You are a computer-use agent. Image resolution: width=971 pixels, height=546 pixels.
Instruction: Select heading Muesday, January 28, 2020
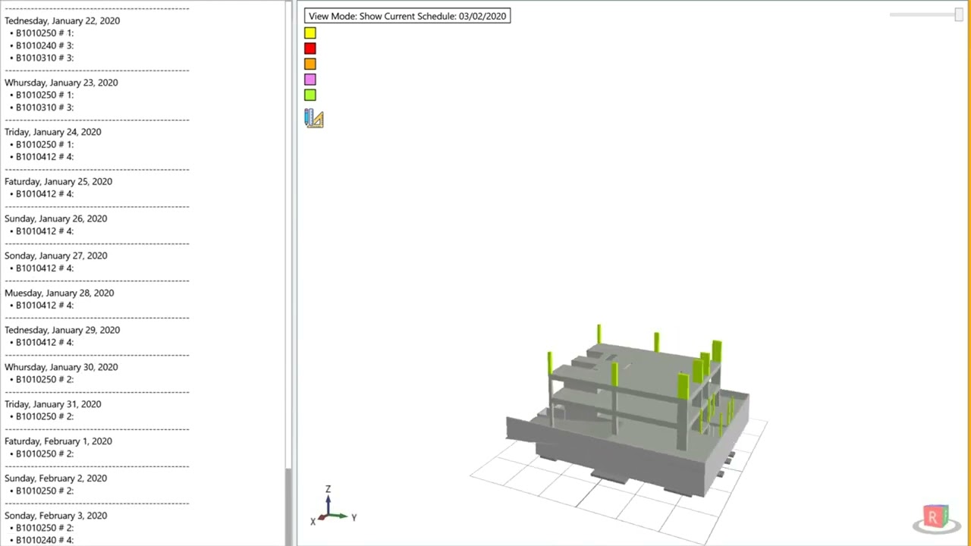(x=59, y=293)
